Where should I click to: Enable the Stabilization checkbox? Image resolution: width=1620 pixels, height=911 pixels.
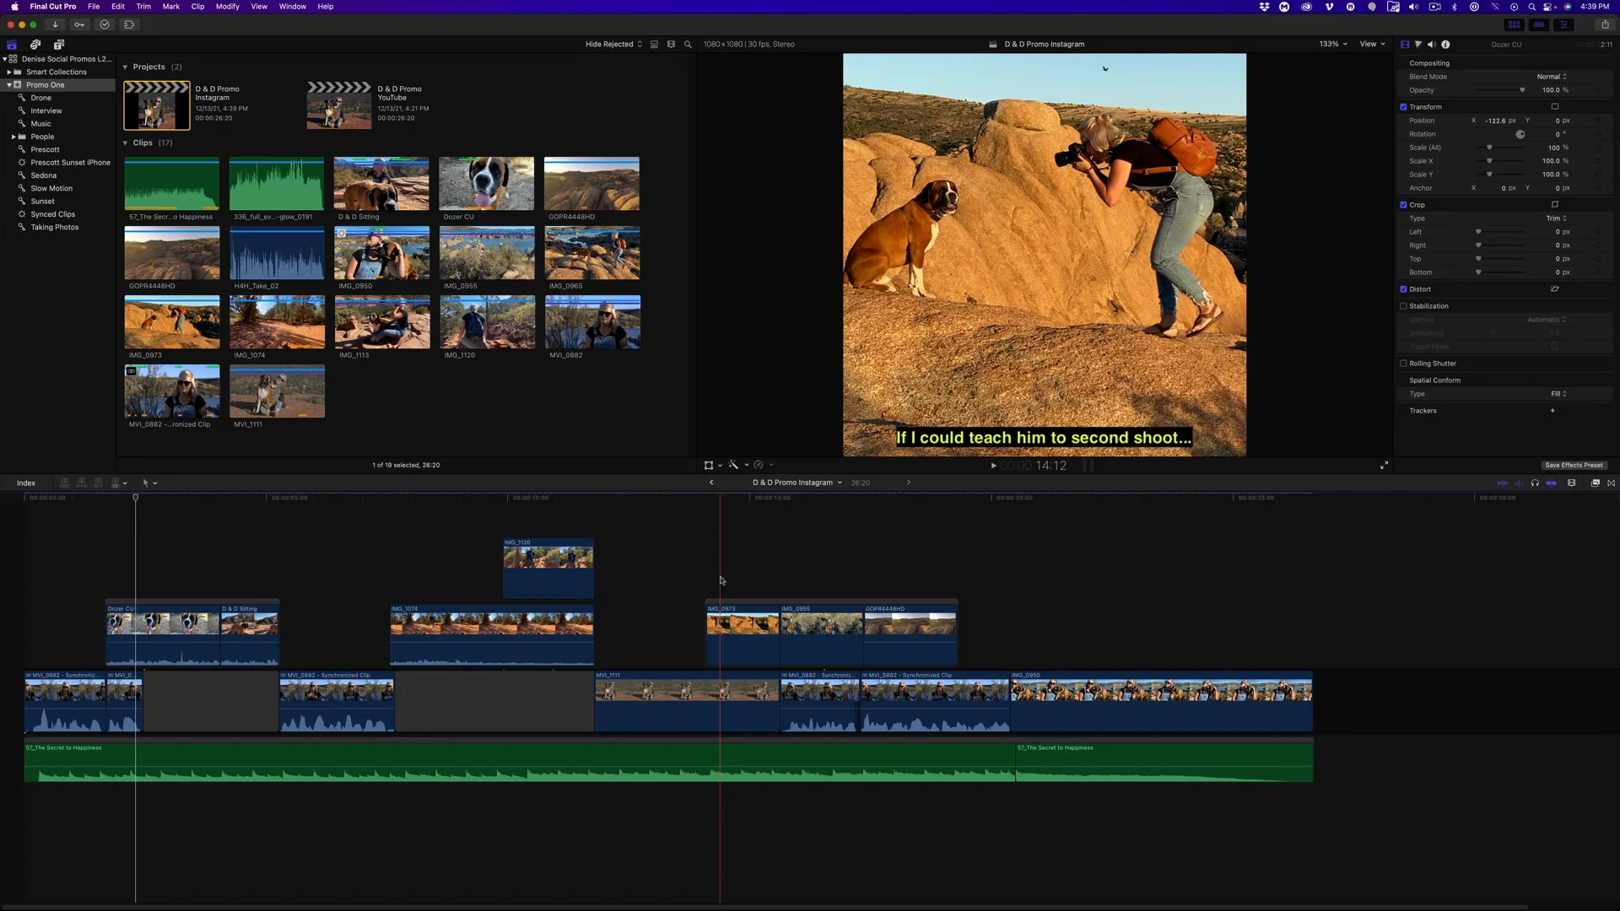click(1403, 306)
